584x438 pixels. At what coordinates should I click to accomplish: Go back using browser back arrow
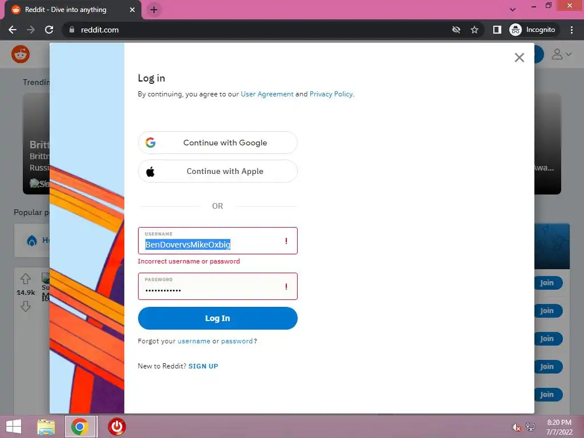tap(13, 30)
